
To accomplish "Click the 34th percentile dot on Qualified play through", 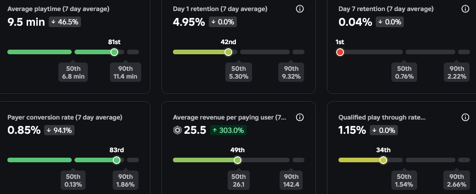I will point(383,160).
